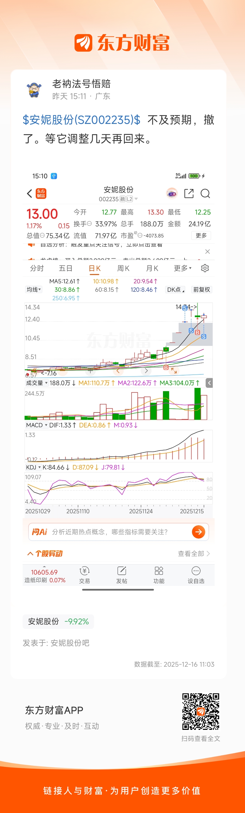Screen dimensions: 245x813
Task: Collapse side panel arrow beside volume
Action: click(209, 383)
